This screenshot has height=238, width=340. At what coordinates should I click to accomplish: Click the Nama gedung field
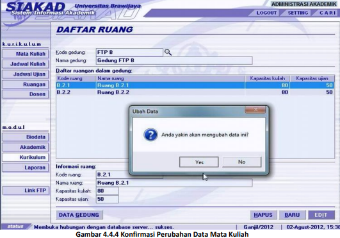pyautogui.click(x=174, y=60)
